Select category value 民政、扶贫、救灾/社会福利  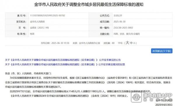(x=127, y=34)
